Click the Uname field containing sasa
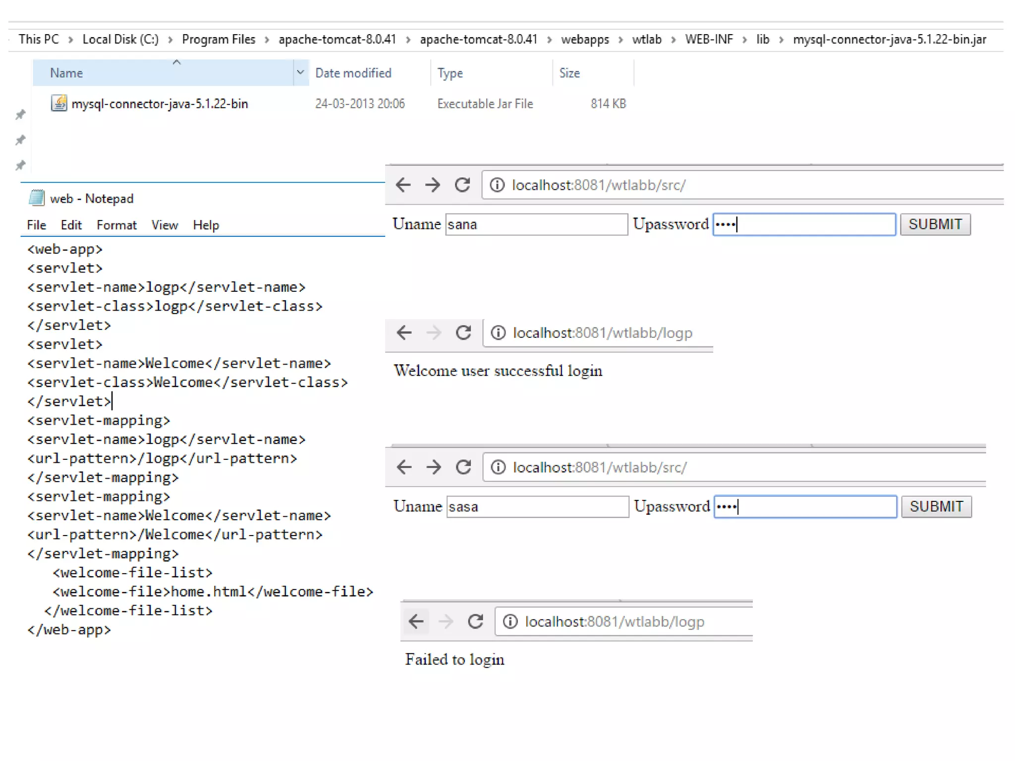 (537, 506)
